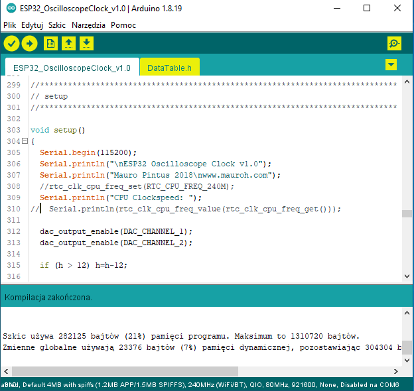The height and width of the screenshot is (391, 414).
Task: Click the '// setup' comment line
Action: point(49,97)
